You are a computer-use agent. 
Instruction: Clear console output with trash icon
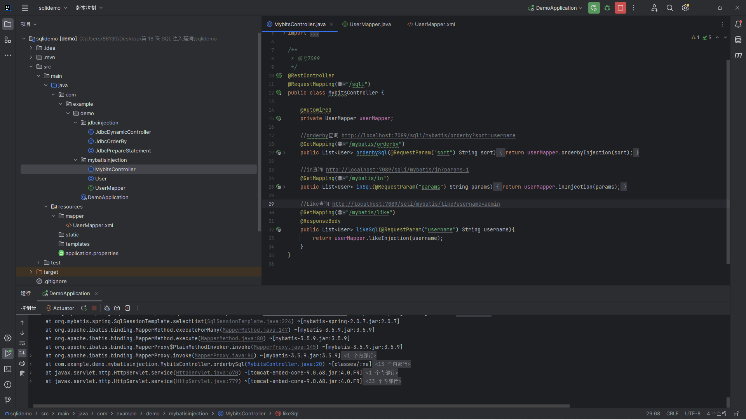click(22, 373)
